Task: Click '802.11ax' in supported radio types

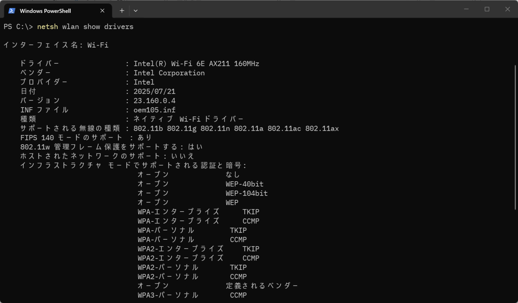Action: click(x=322, y=128)
